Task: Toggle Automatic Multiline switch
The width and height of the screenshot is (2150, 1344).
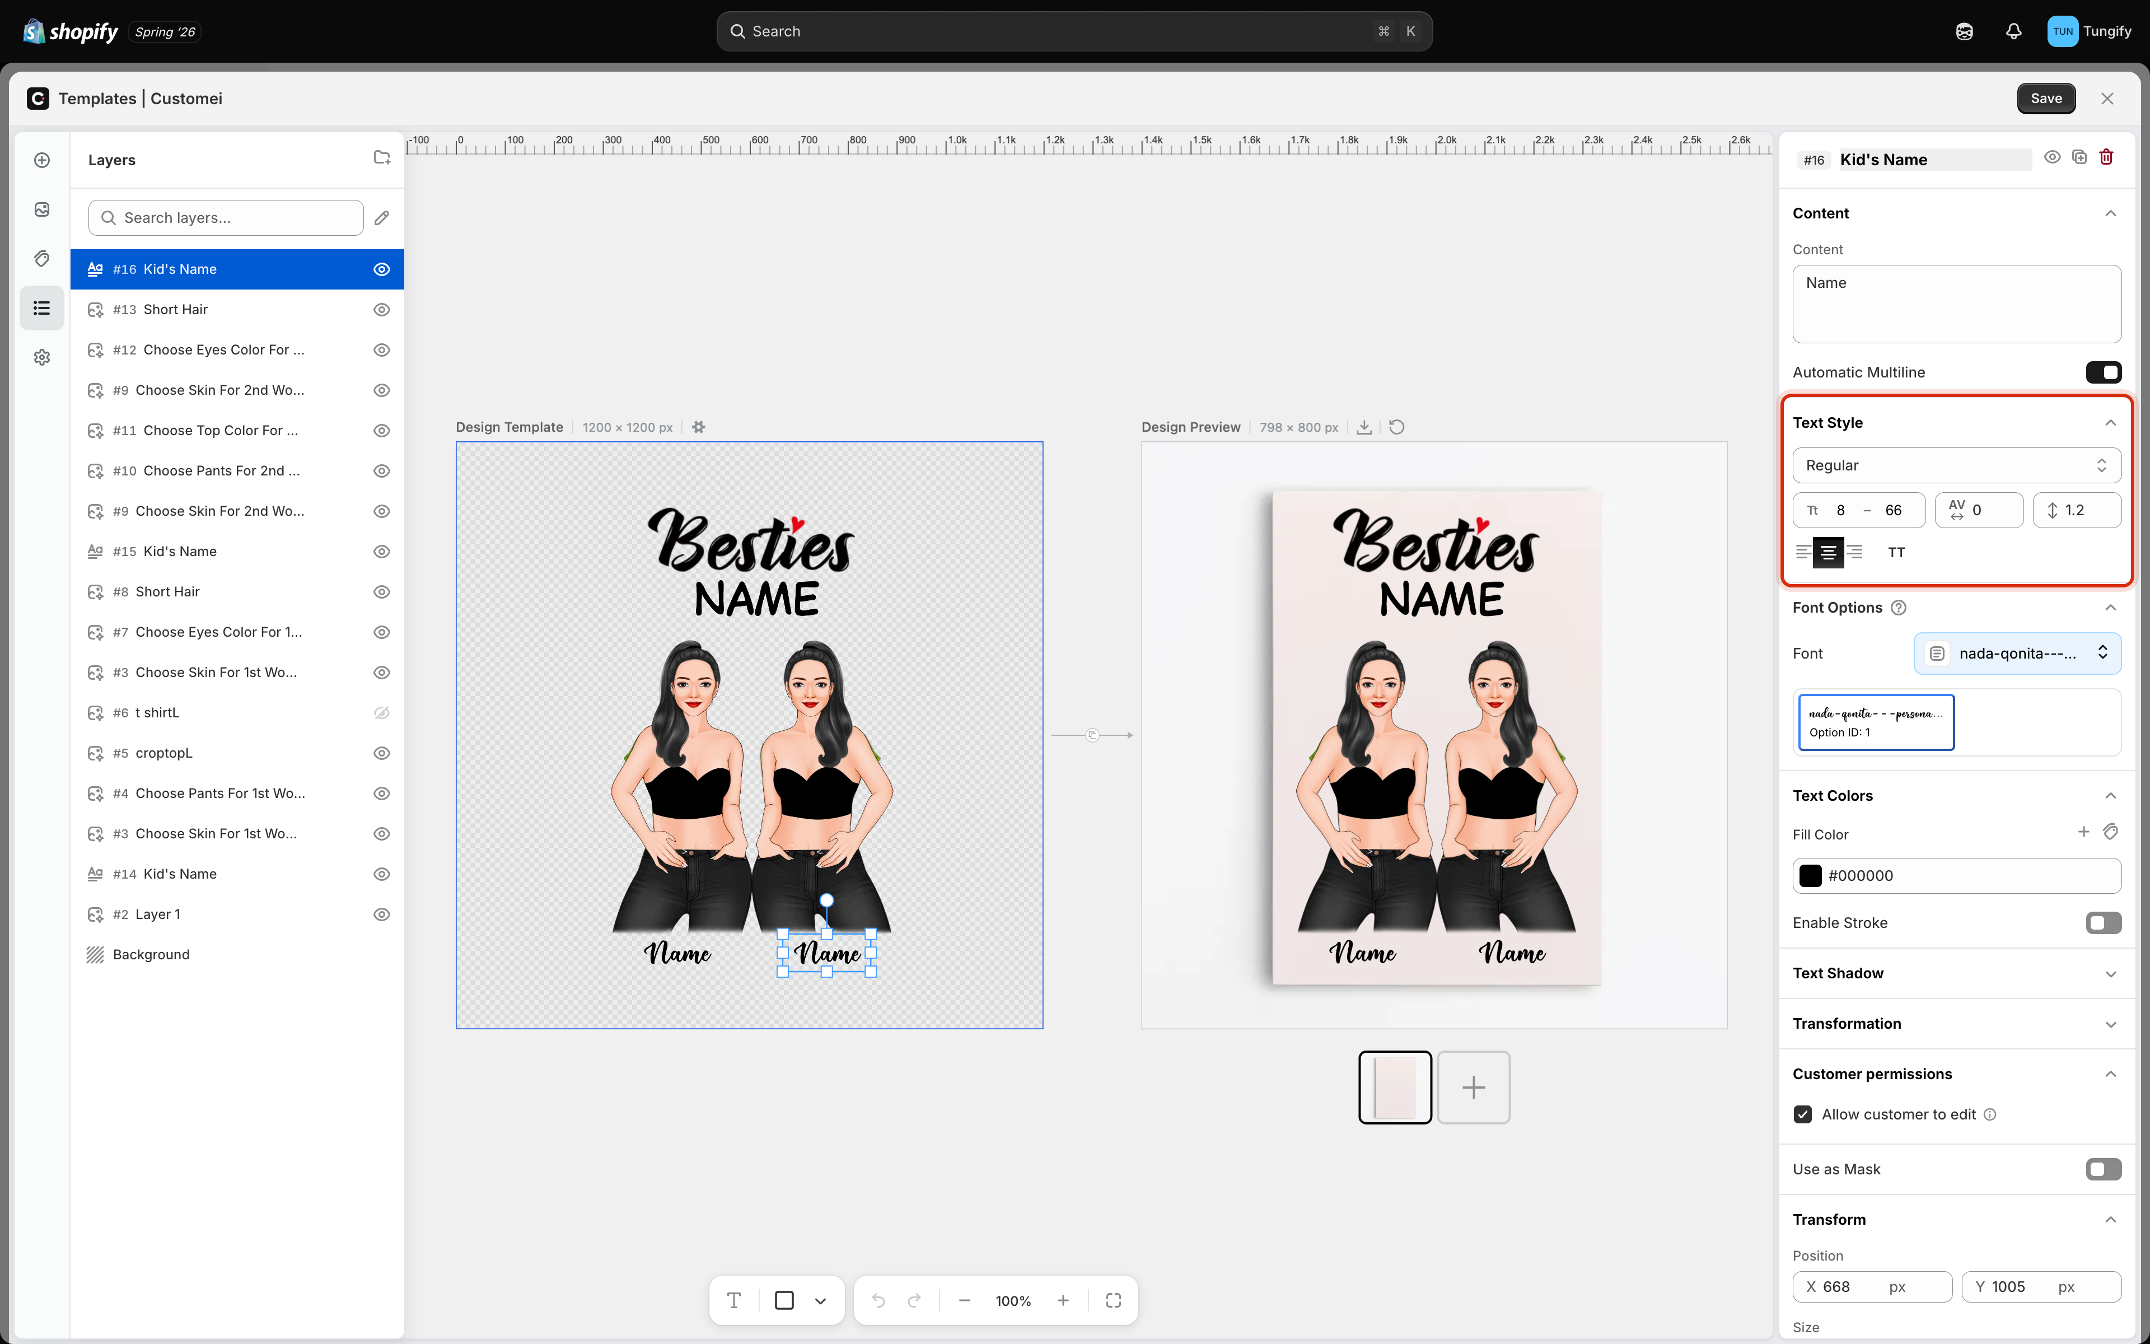Action: (x=2104, y=372)
